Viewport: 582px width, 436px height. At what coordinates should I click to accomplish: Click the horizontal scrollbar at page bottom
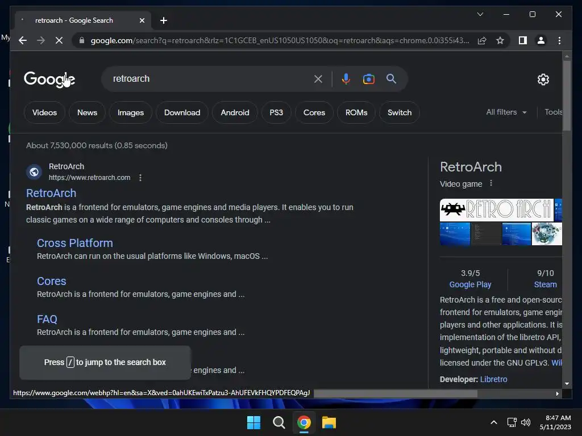[x=396, y=393]
